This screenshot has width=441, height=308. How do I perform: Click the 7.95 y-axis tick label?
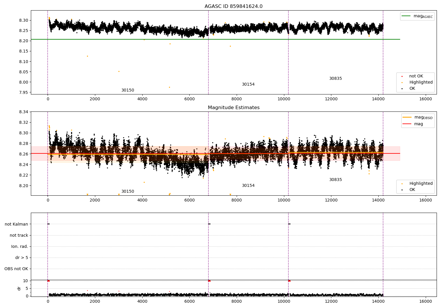click(24, 93)
